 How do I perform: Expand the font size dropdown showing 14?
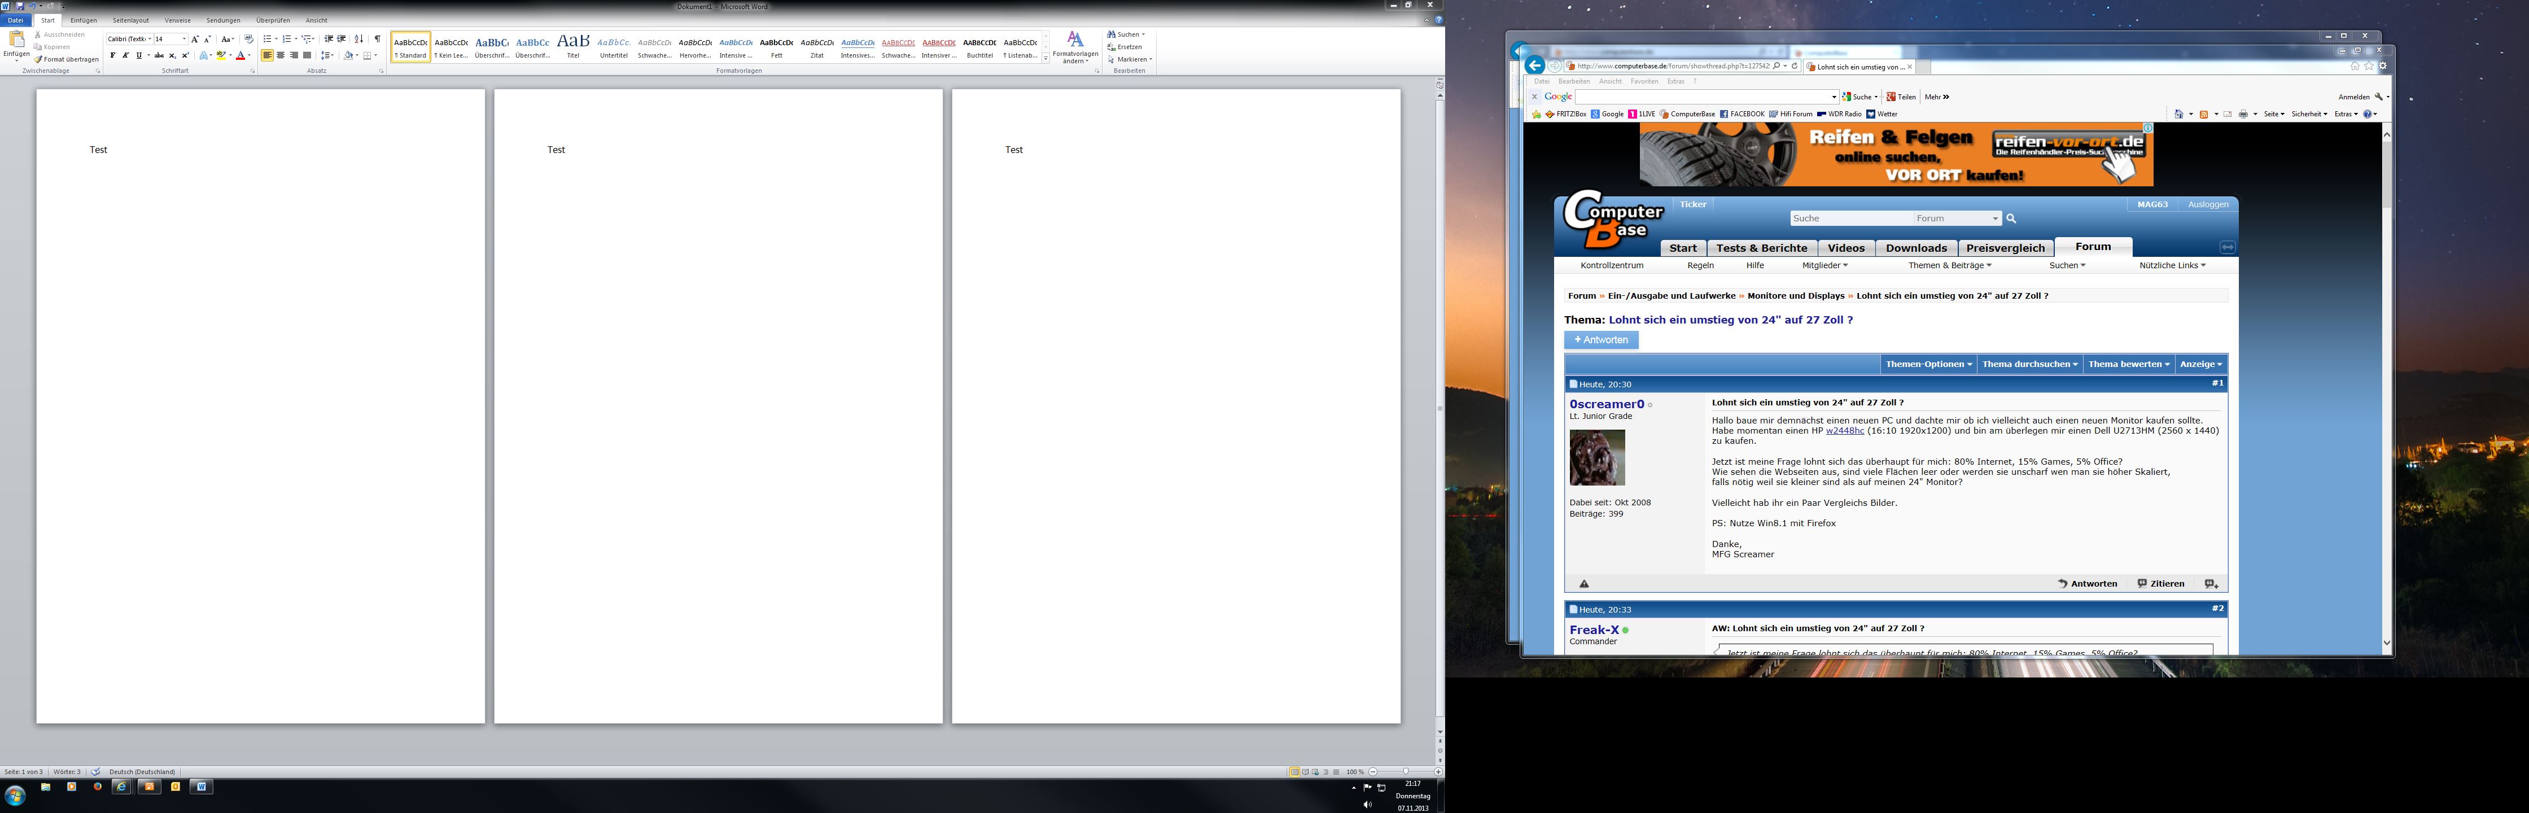[183, 40]
